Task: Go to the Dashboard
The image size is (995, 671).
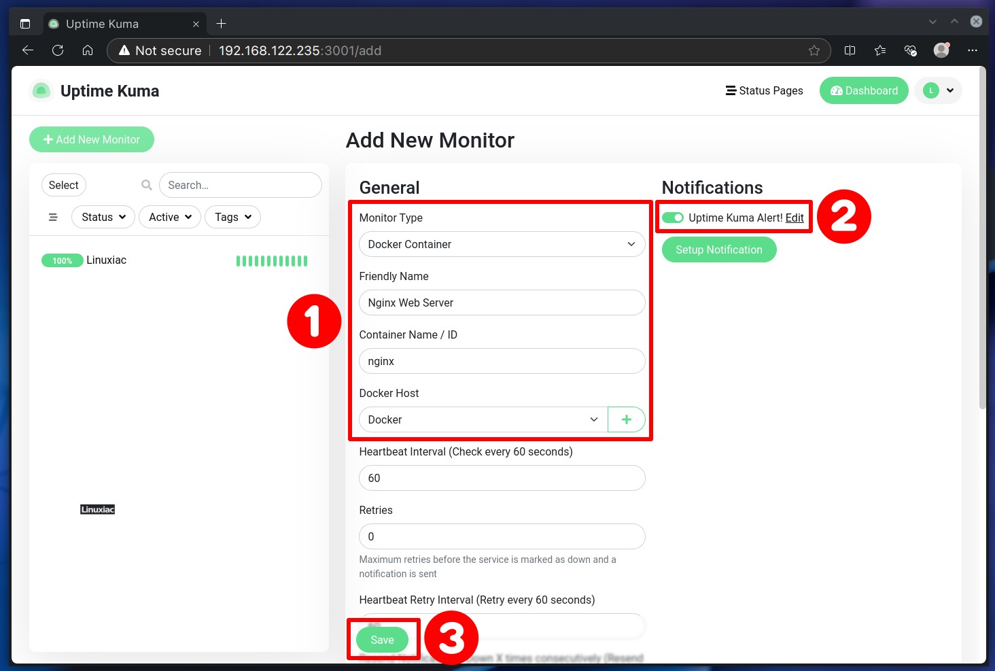Action: click(x=864, y=90)
